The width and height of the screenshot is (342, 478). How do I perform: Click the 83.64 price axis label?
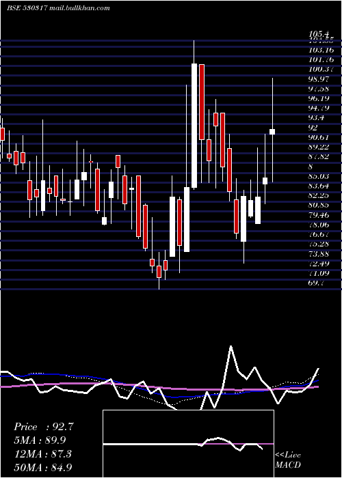point(319,186)
